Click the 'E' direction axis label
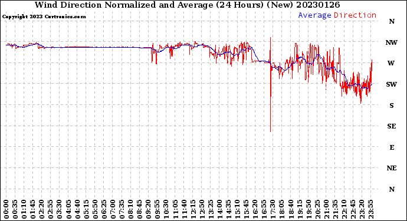 392,147
